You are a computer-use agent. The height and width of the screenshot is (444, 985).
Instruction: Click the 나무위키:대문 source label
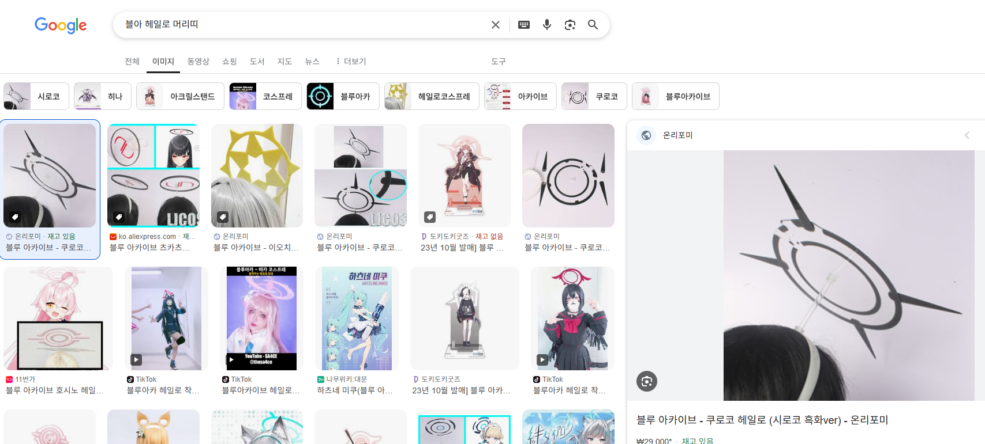coord(346,380)
